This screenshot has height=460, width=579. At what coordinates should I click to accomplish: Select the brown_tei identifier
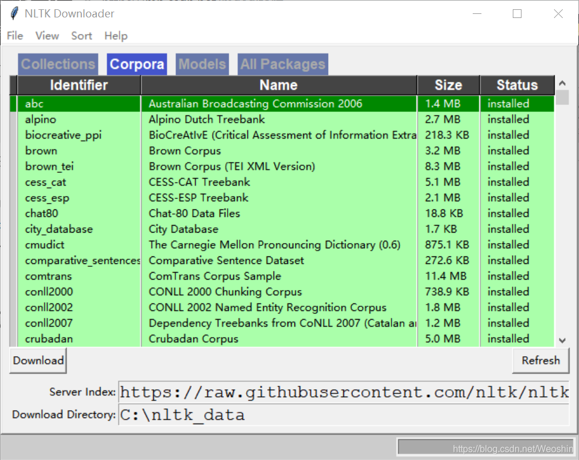click(x=49, y=166)
